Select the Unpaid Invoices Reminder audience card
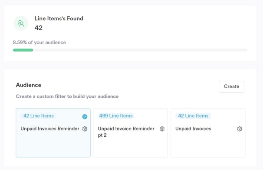This screenshot has width=263, height=170. 53,133
